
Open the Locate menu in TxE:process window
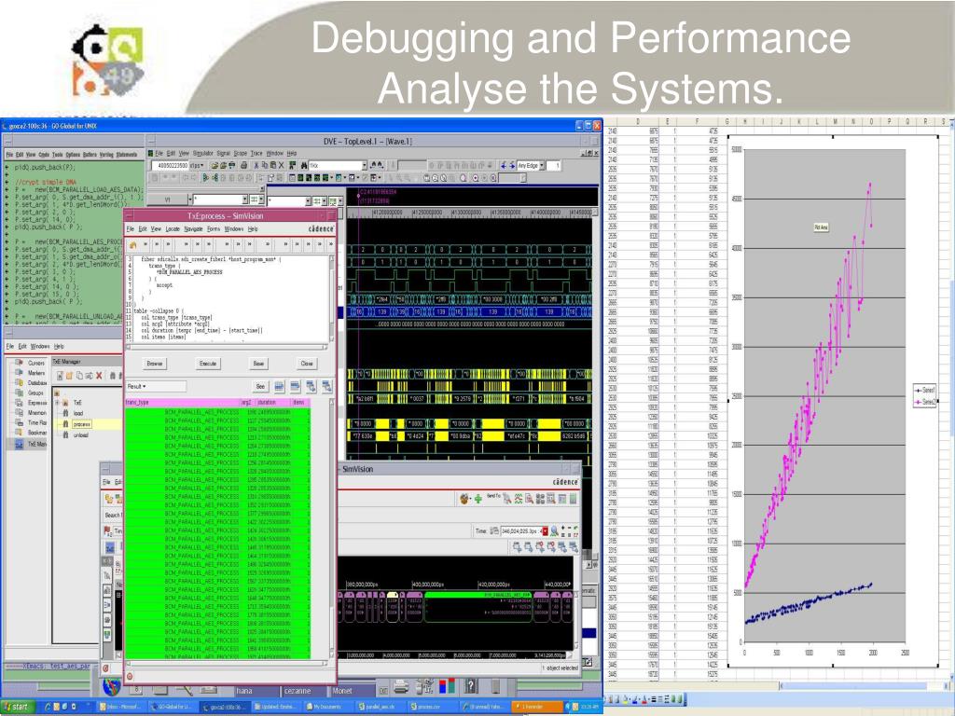click(x=173, y=229)
